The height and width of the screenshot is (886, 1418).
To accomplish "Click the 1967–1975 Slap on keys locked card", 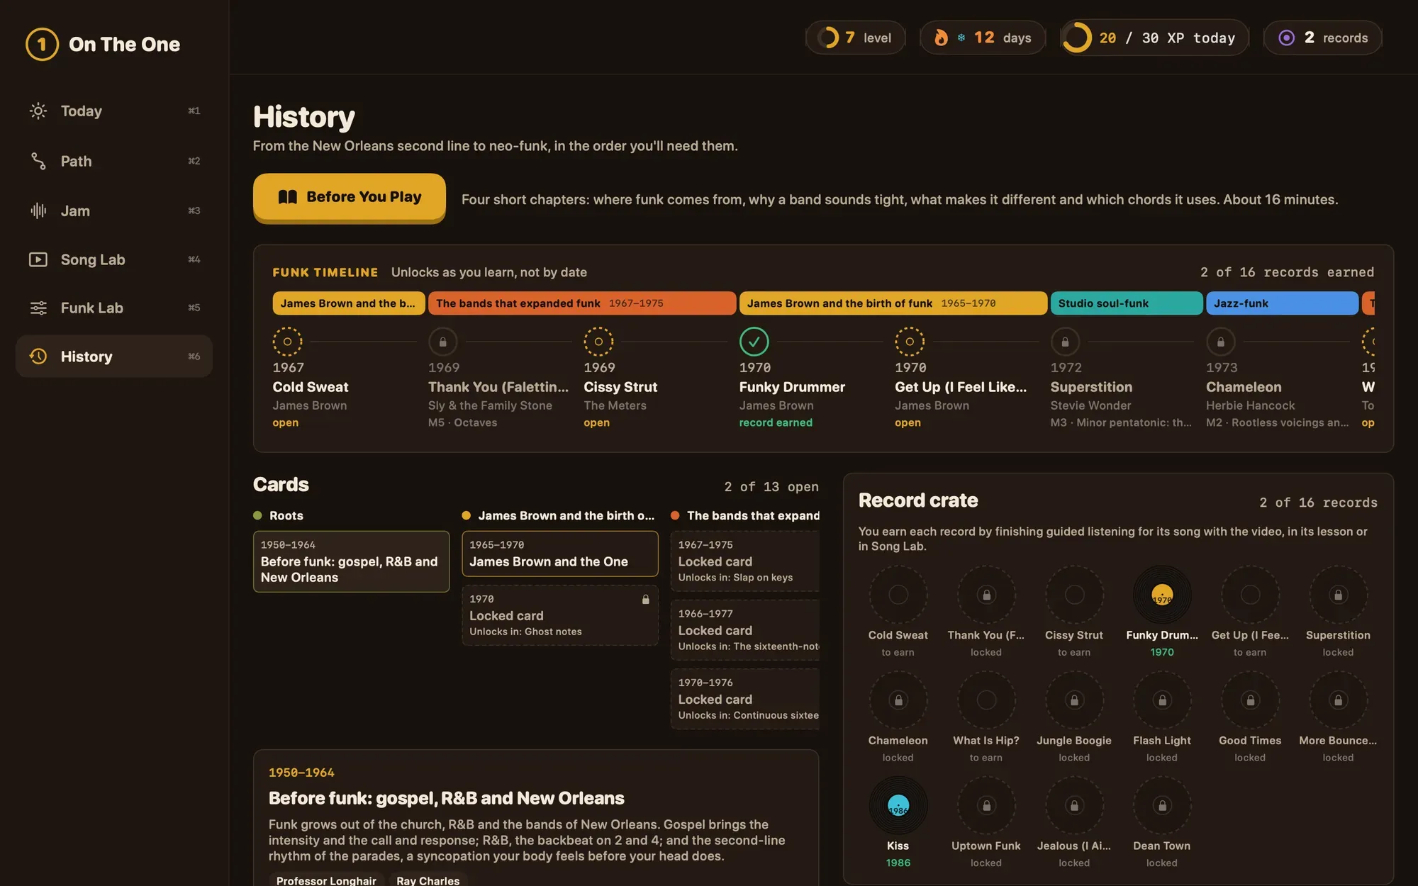I will pos(745,561).
